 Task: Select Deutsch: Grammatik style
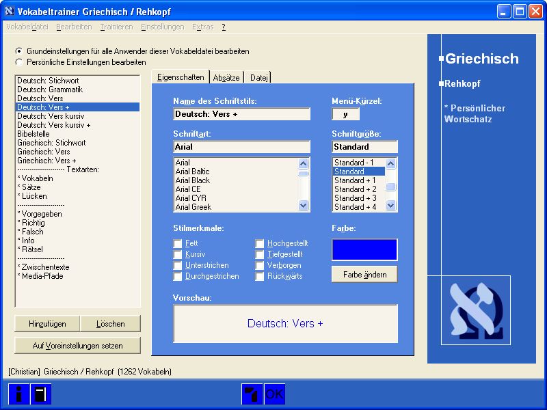click(78, 90)
